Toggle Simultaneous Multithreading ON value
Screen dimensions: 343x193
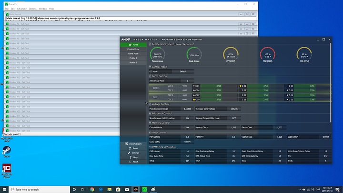click(x=188, y=118)
